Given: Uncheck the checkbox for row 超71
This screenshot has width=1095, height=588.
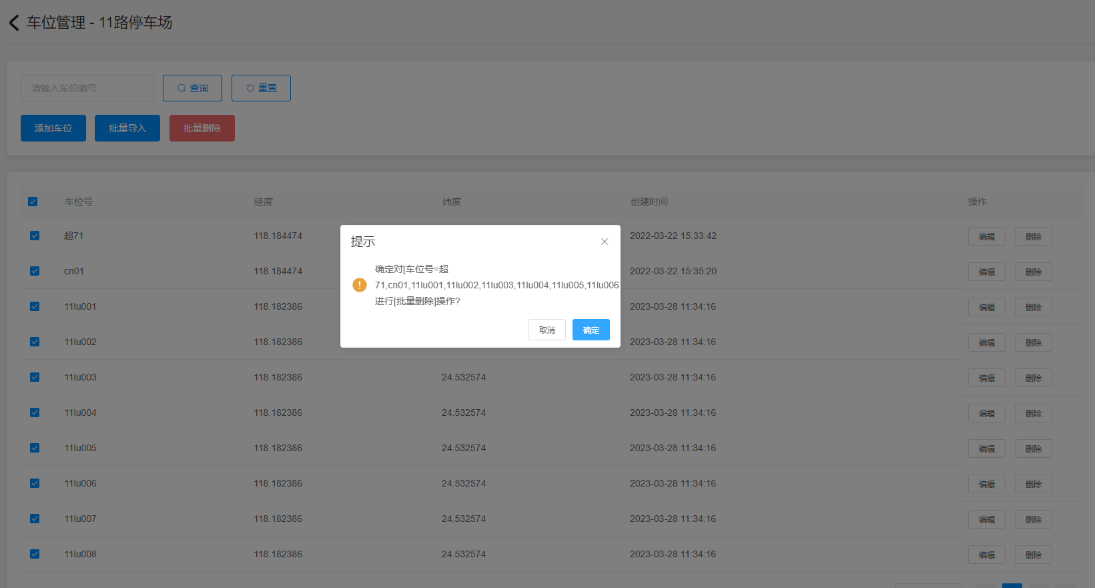Looking at the screenshot, I should click(35, 236).
